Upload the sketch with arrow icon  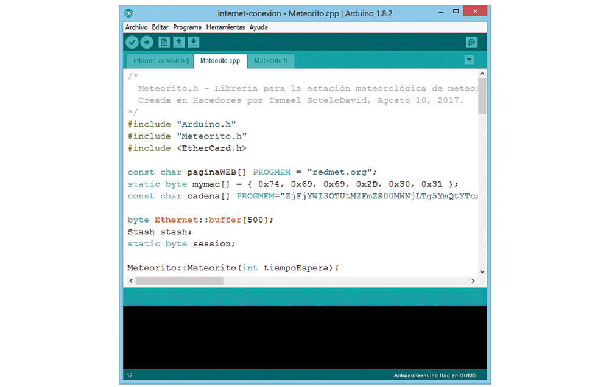click(x=147, y=42)
